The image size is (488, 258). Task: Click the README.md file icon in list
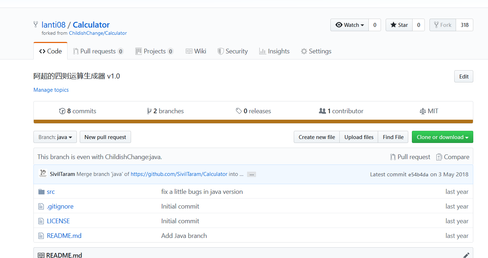pos(41,236)
